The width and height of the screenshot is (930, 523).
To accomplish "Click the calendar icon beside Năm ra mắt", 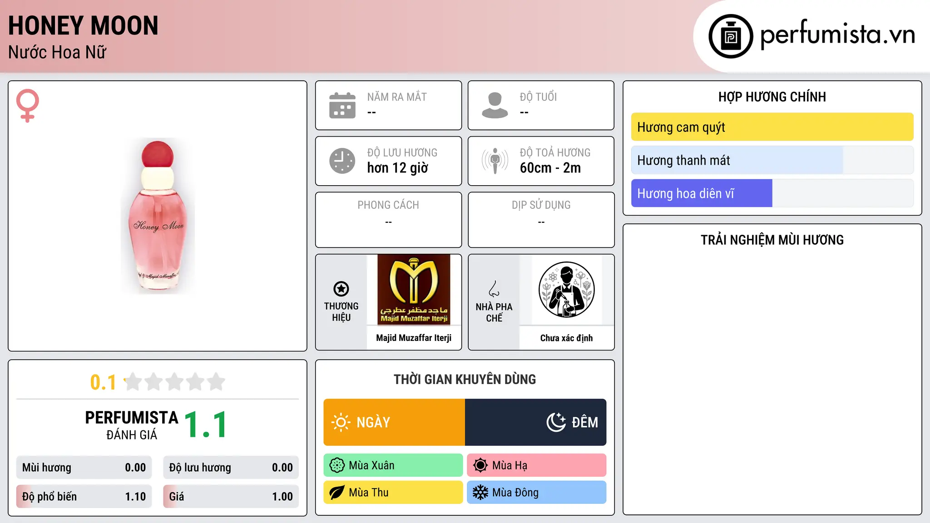I will coord(342,105).
